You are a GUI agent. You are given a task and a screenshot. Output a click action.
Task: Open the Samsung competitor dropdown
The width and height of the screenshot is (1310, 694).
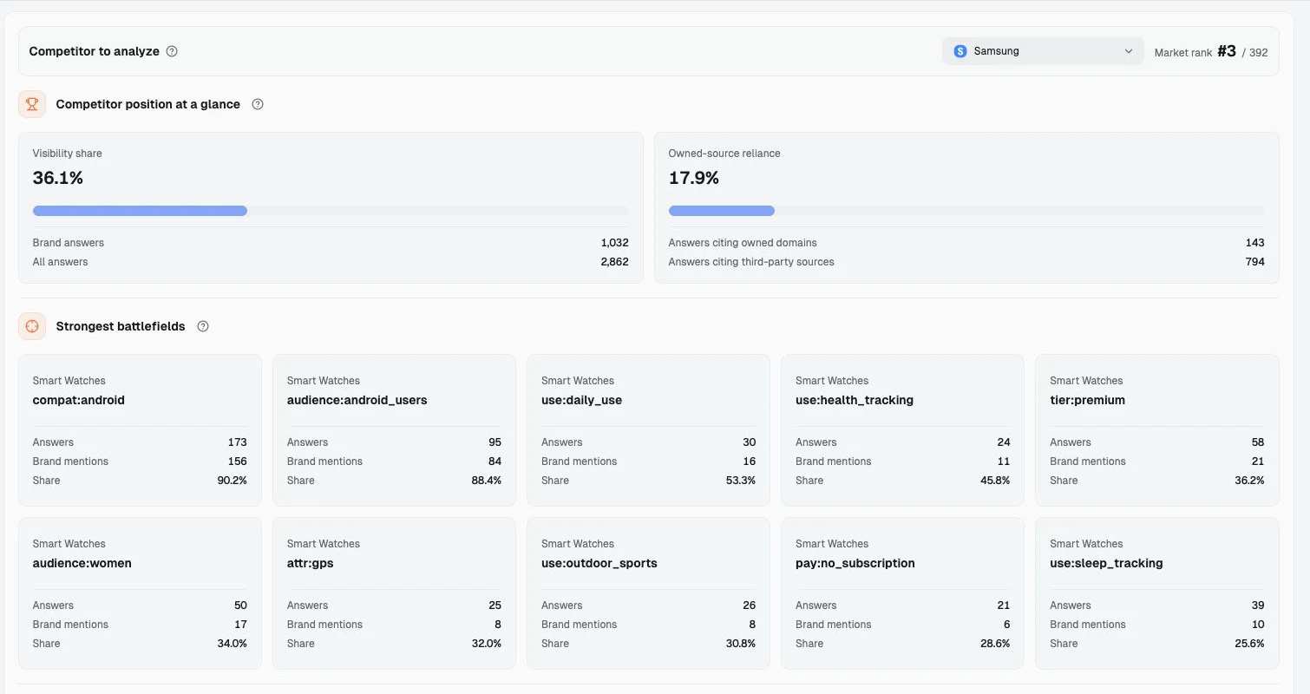(x=1043, y=51)
